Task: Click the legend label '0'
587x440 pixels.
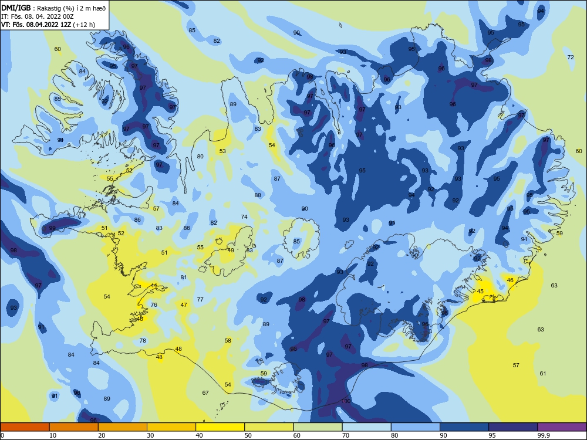Action: (2, 435)
